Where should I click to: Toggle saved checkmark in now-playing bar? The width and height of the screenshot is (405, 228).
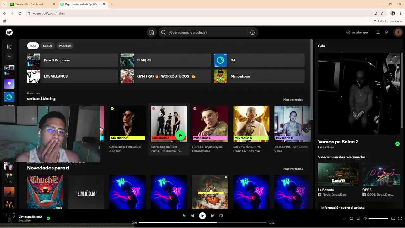click(48, 218)
